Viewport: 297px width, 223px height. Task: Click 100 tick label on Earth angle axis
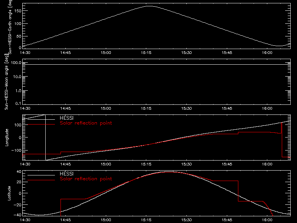pos(18,23)
